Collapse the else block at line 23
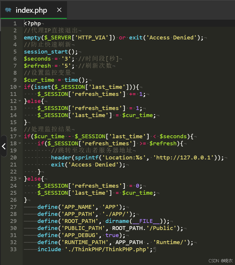The height and width of the screenshot is (265, 235). 20,179
